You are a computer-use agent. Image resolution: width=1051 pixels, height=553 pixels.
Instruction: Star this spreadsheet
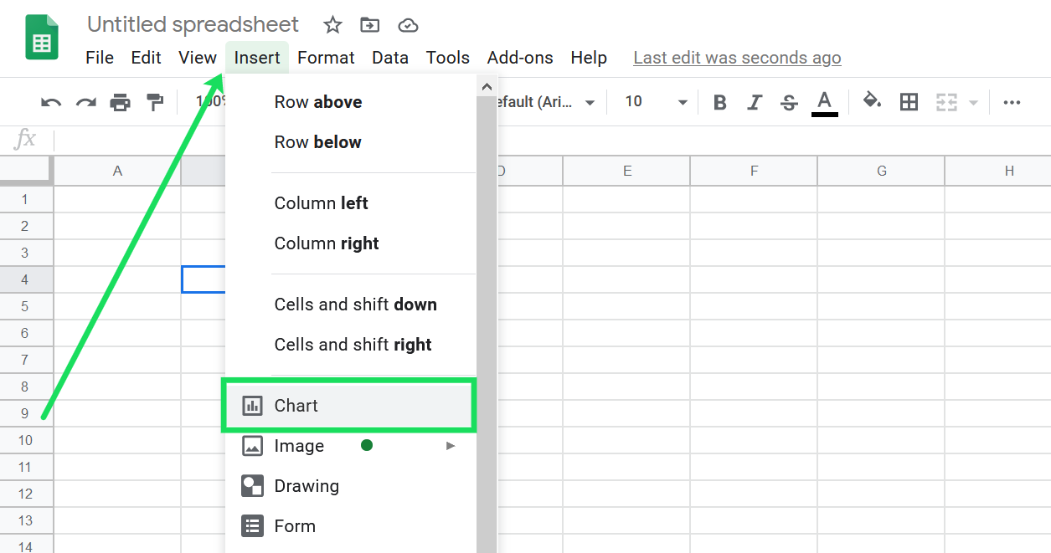[332, 25]
